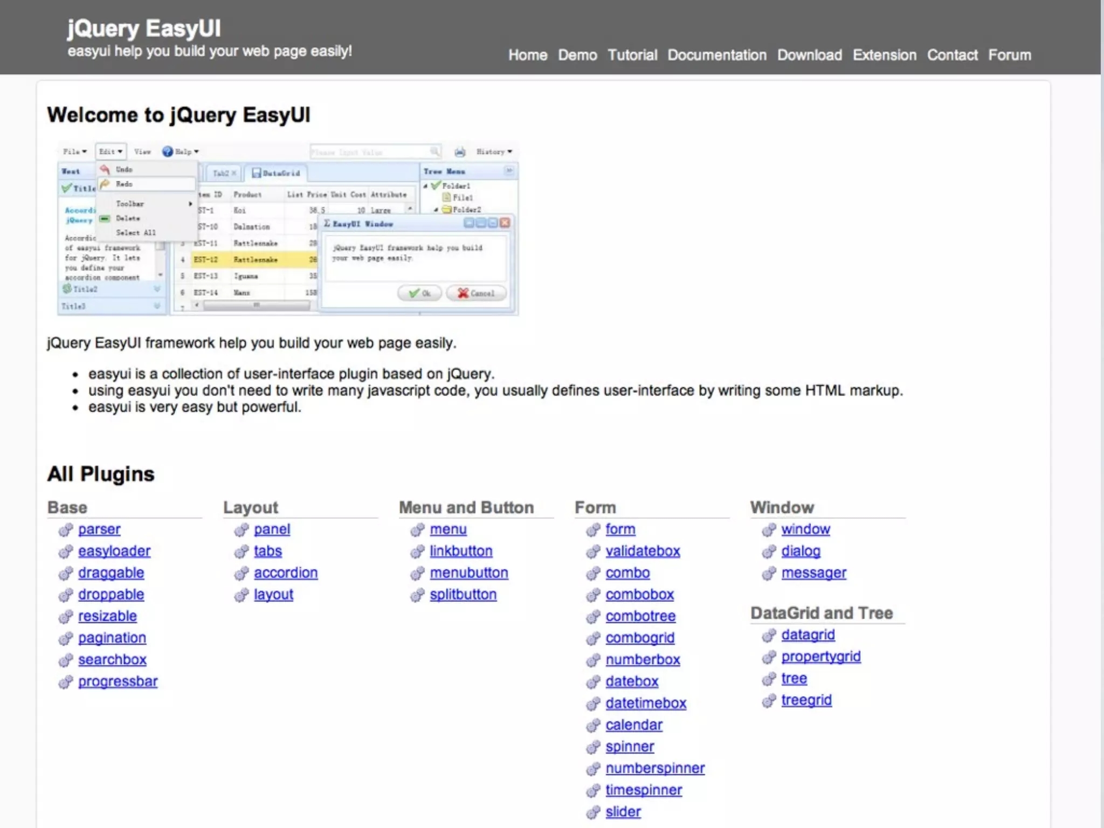
Task: Click the jQuery EasyUI header logo text
Action: [x=144, y=28]
